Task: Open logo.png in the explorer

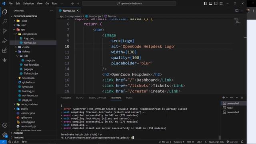Action: (29, 38)
